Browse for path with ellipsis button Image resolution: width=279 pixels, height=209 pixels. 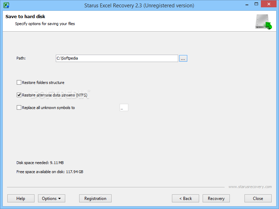pos(183,58)
